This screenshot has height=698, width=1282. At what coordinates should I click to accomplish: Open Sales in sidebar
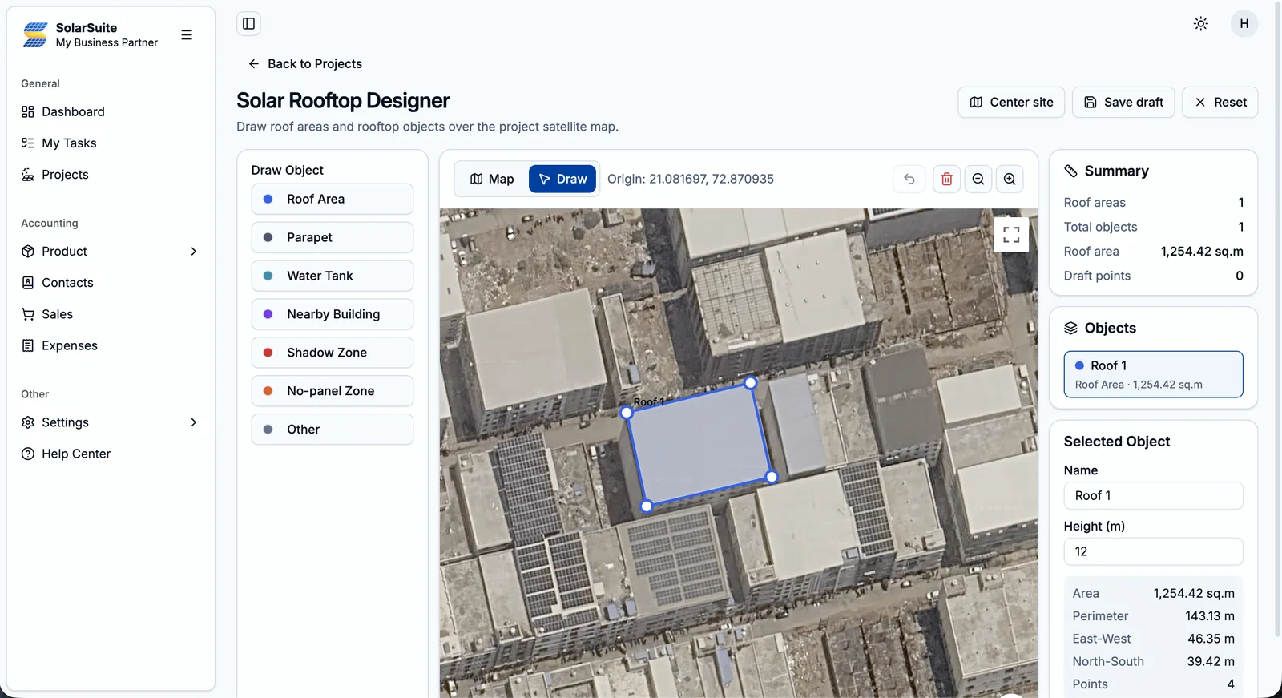pos(111,314)
